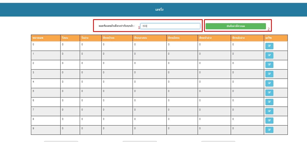Edit the entry for number 7
Screen dimensions: 307x142
point(269,111)
